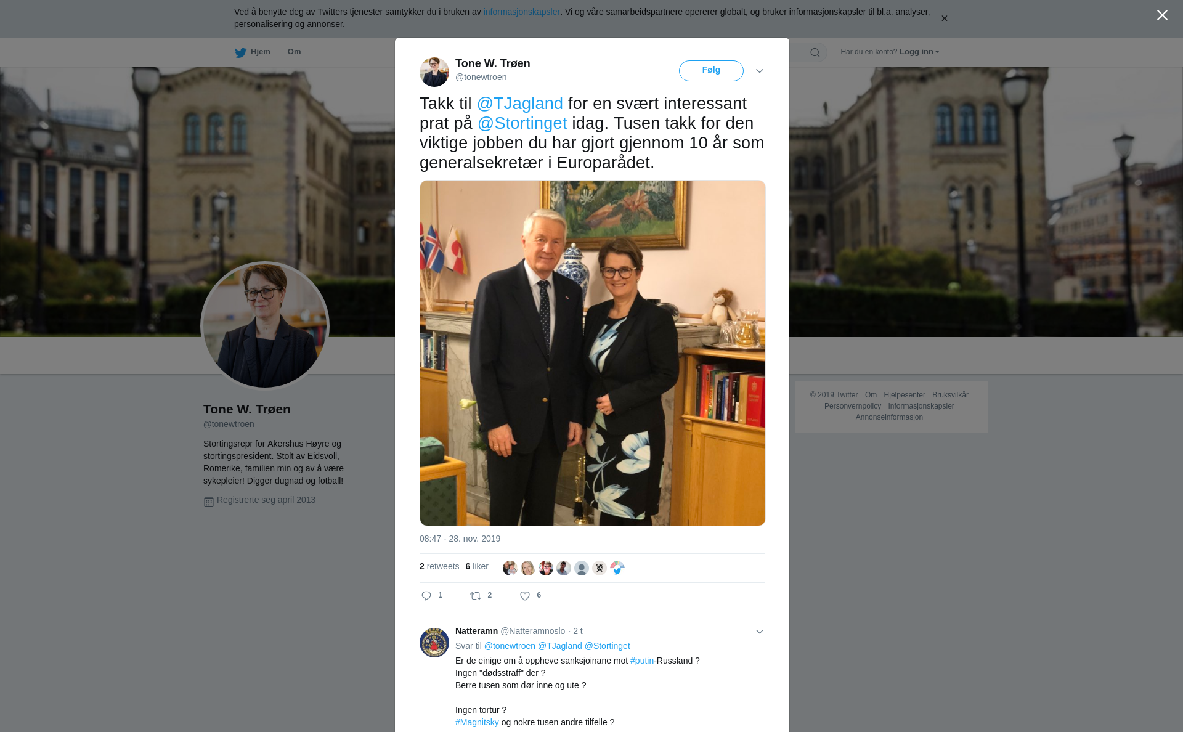Click the retweet icon under the tweet

pos(476,596)
